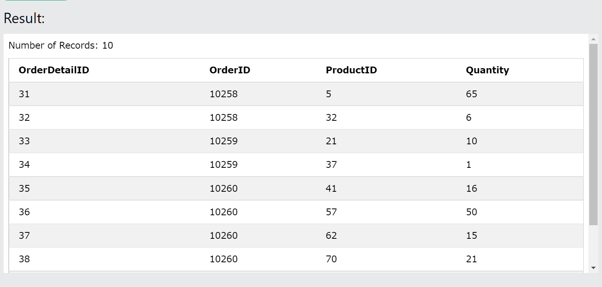Select ProductID cell showing 70
This screenshot has width=602, height=287.
point(331,259)
